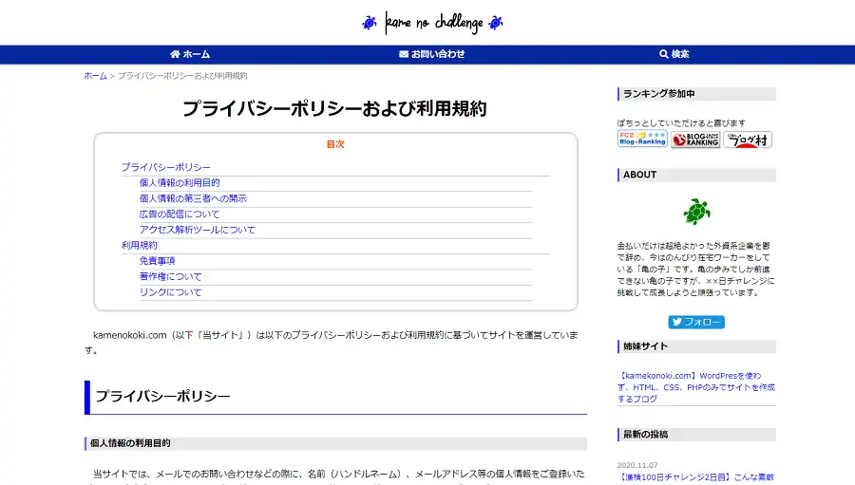
Task: Click the right turtle icon in header logo
Action: click(496, 23)
